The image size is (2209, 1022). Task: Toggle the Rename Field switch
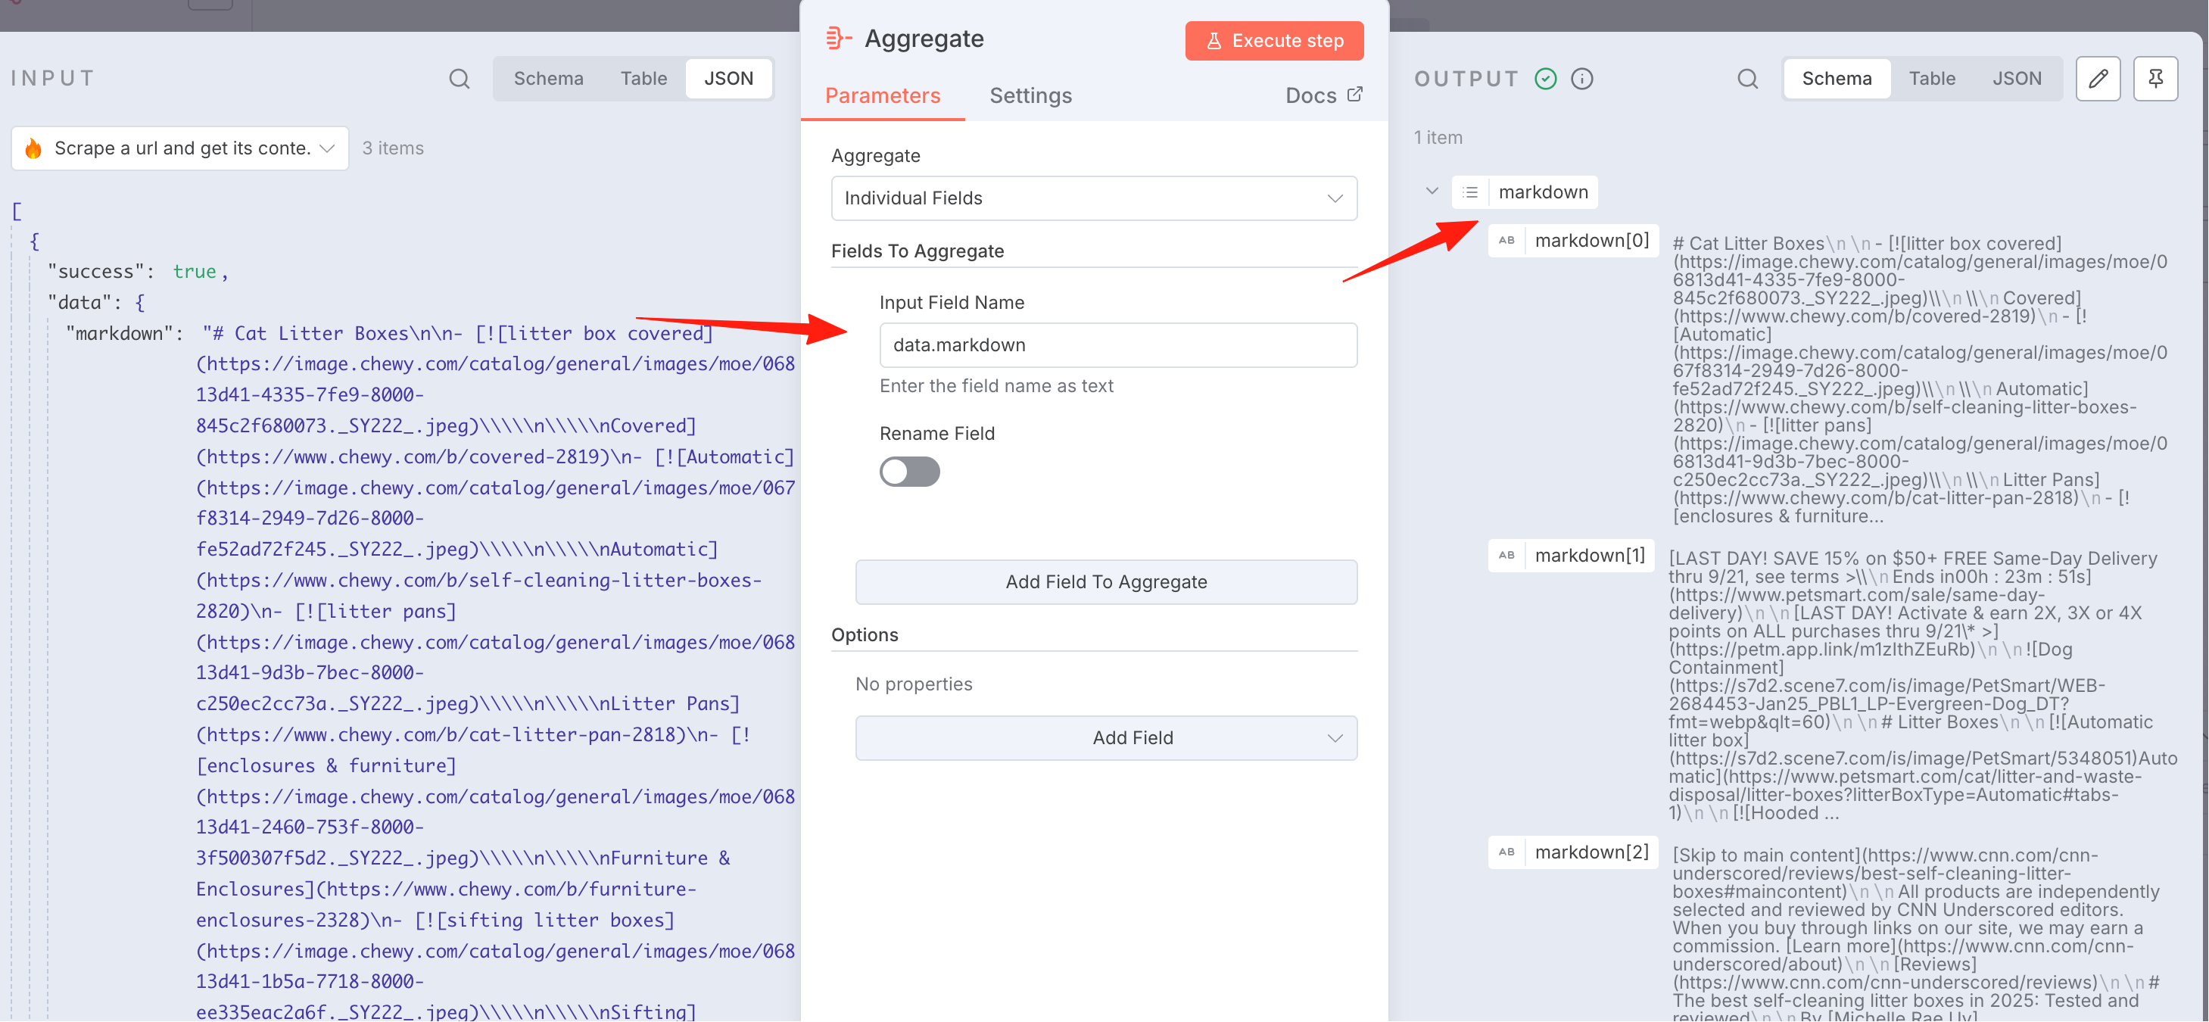(909, 472)
